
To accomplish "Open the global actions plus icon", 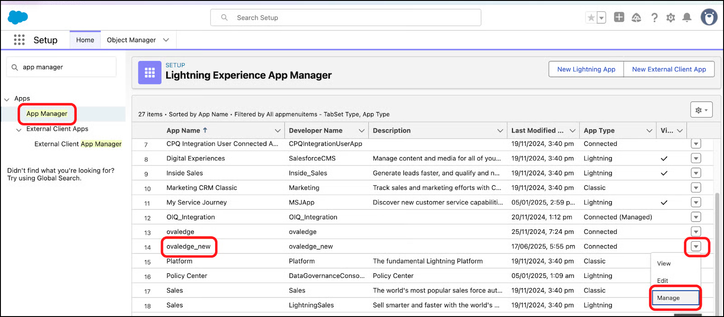I will (619, 17).
